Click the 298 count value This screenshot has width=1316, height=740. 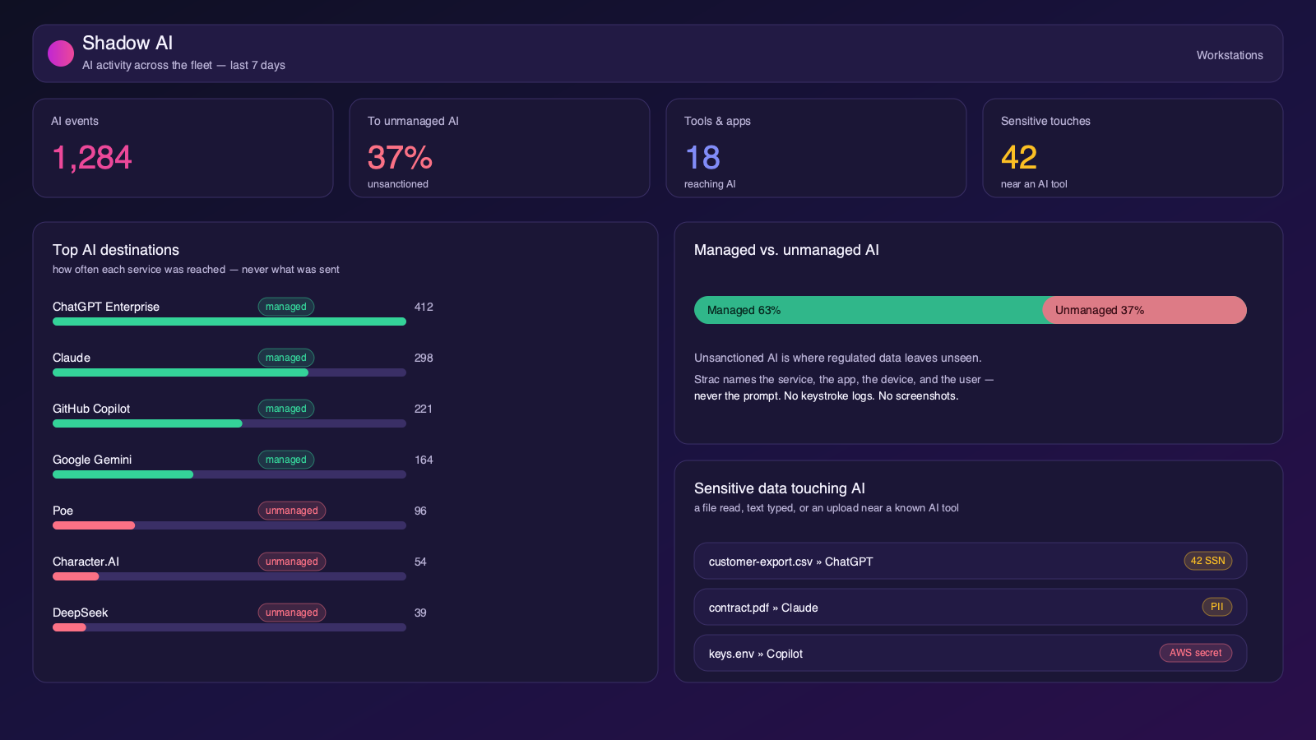pyautogui.click(x=424, y=358)
